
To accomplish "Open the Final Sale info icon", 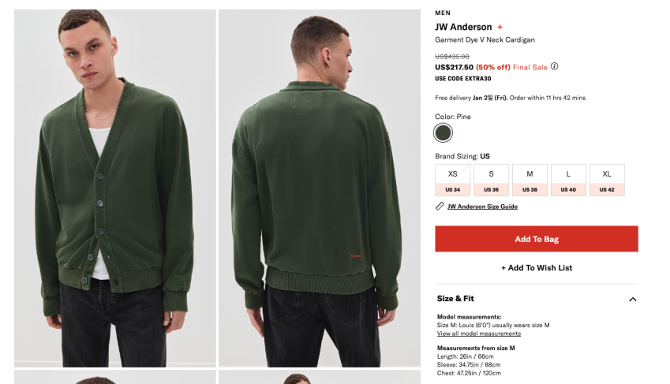I will [554, 67].
